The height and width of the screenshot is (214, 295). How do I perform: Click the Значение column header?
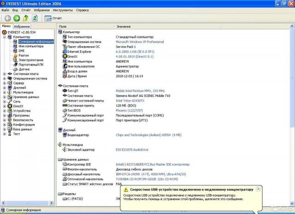167,27
